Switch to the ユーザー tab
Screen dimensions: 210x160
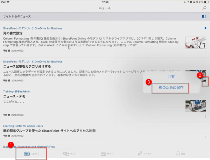click(x=145, y=154)
